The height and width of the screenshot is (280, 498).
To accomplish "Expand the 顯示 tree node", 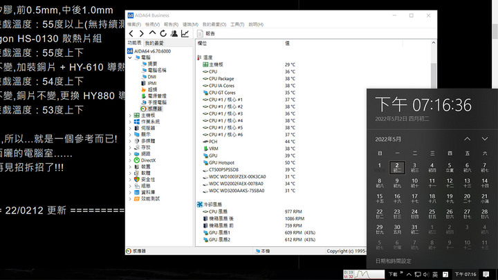I will pyautogui.click(x=130, y=135).
